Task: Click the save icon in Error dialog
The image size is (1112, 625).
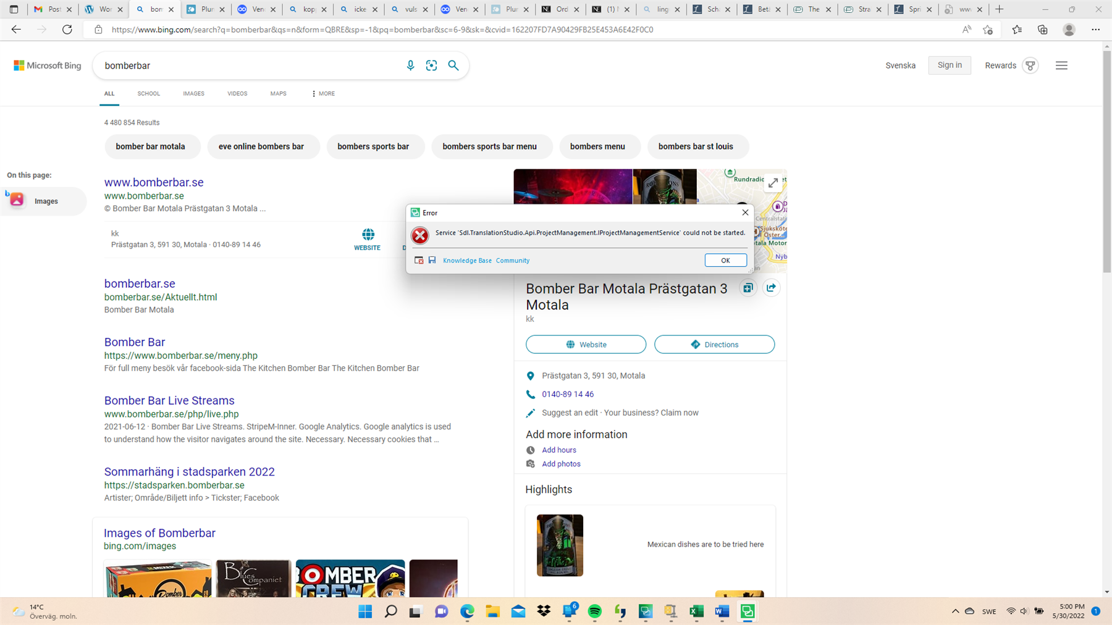Action: [432, 260]
